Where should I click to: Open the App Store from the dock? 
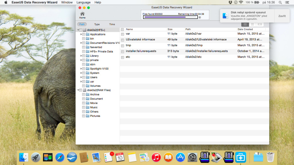(x=180, y=157)
